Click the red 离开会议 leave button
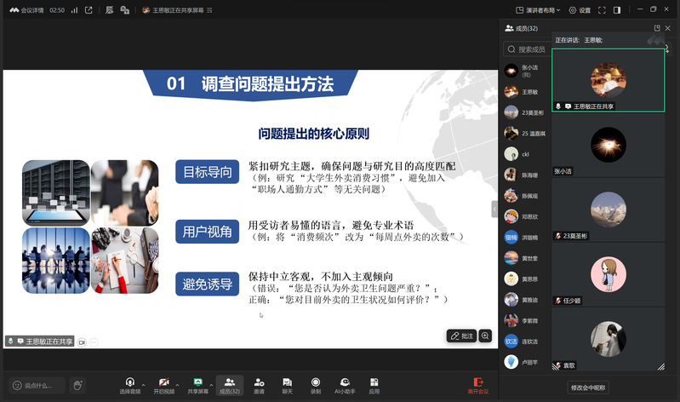 point(478,386)
